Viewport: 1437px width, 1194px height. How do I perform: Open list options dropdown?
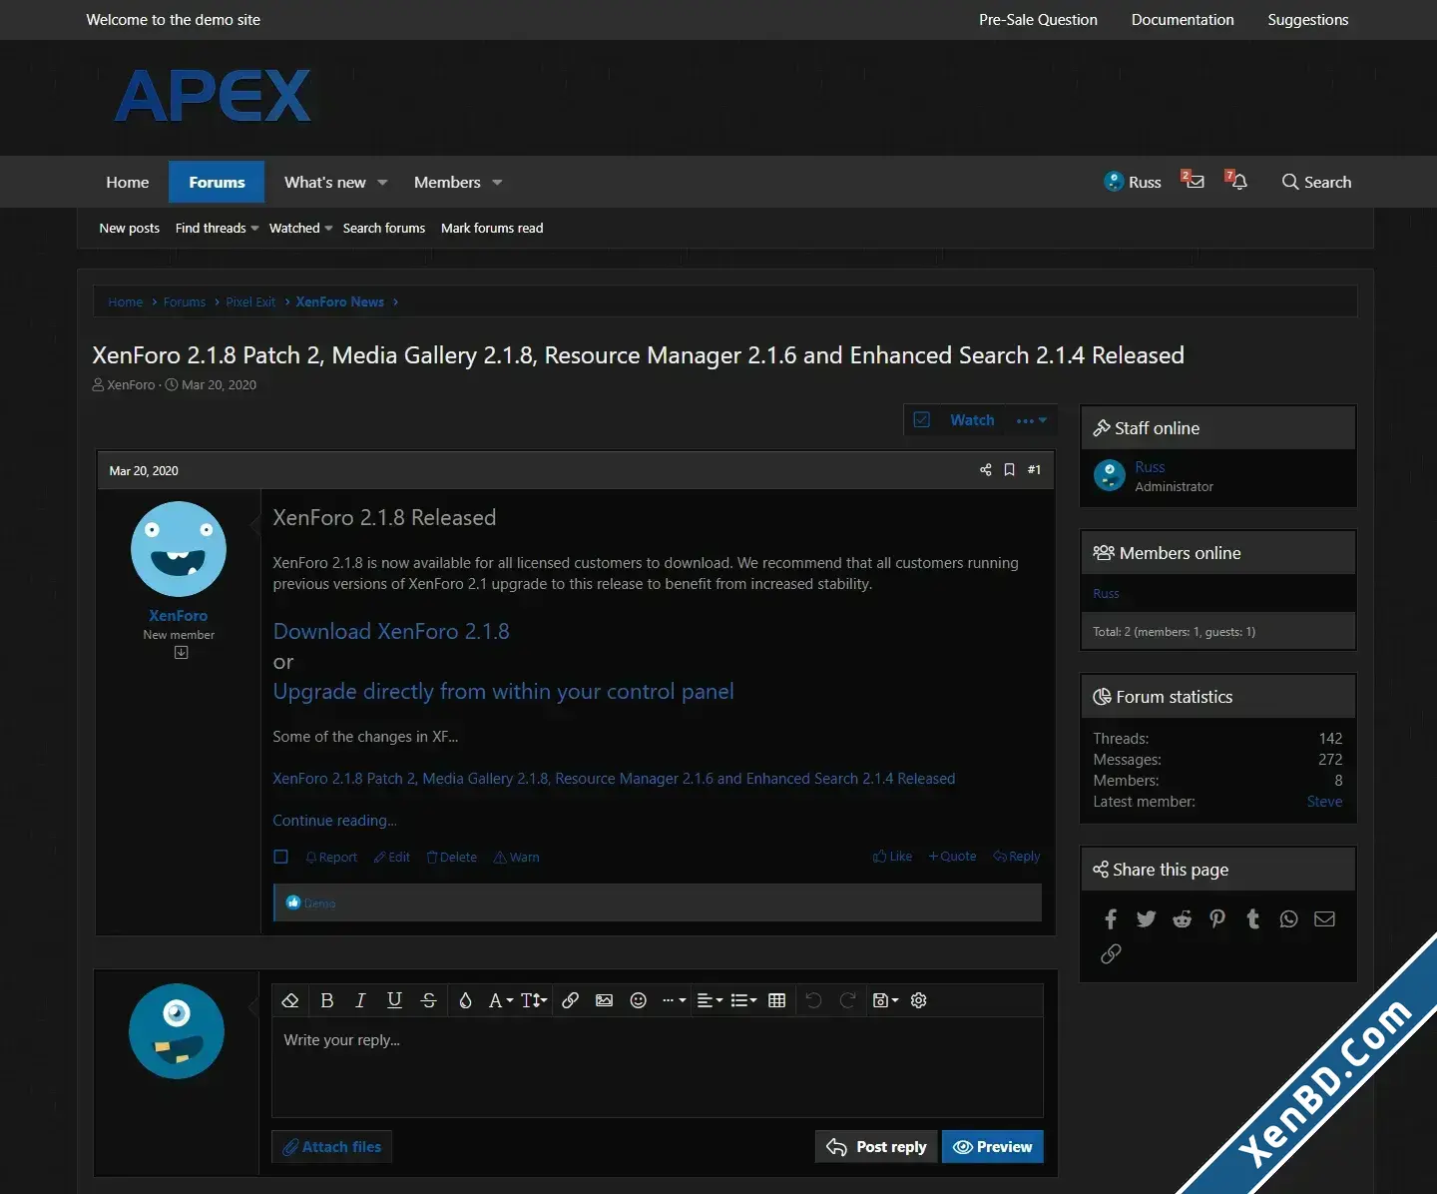(743, 1000)
